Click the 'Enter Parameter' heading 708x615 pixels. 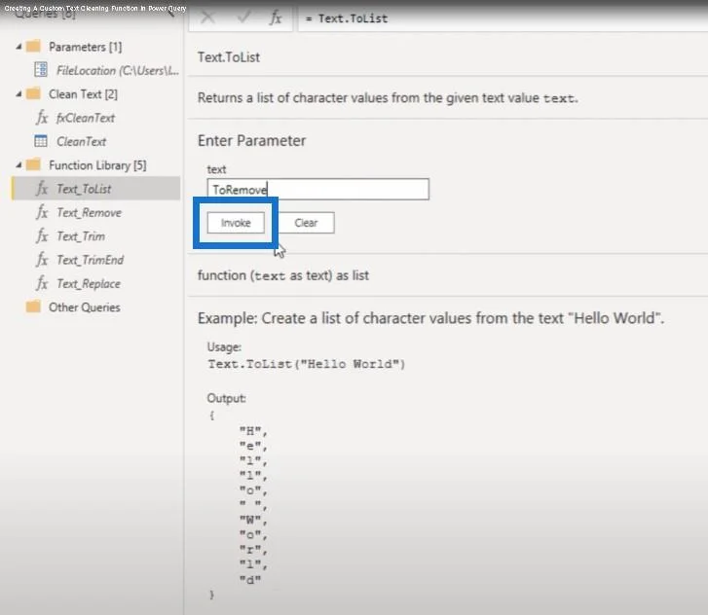pyautogui.click(x=251, y=141)
